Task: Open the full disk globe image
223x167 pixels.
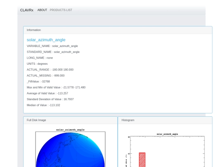Action: (x=70, y=148)
